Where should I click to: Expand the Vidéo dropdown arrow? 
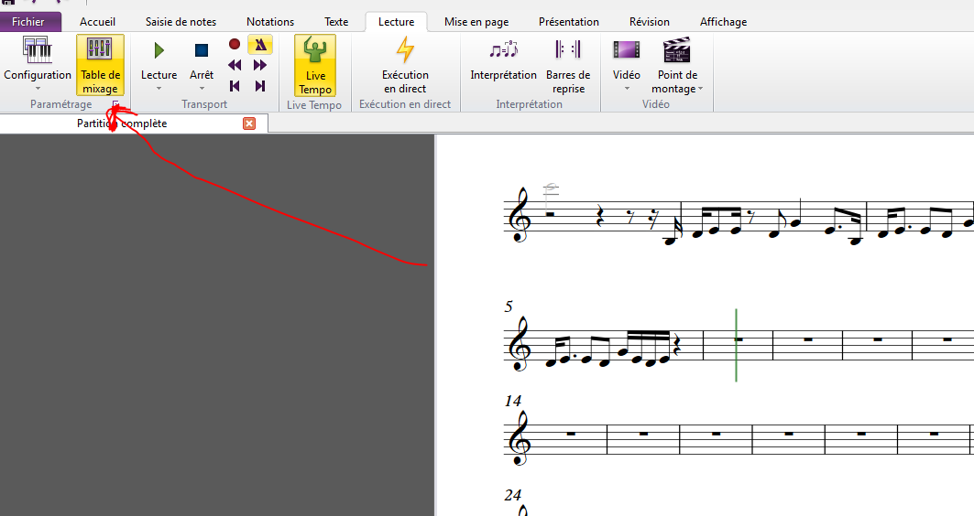tap(626, 89)
